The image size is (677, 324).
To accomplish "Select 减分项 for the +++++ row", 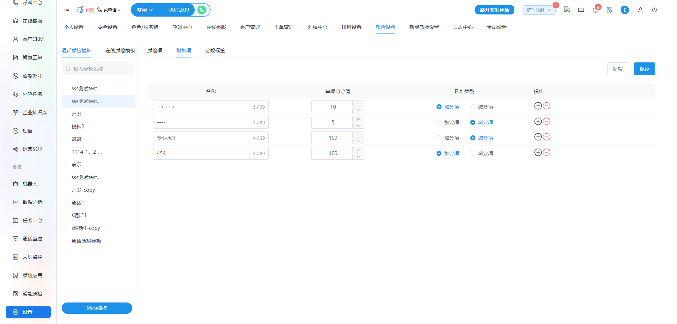I will pos(482,107).
